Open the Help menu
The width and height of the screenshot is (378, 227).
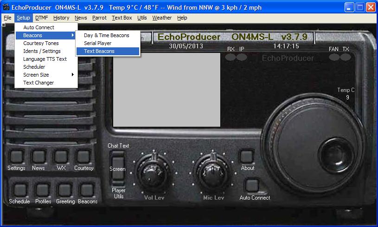(x=182, y=18)
